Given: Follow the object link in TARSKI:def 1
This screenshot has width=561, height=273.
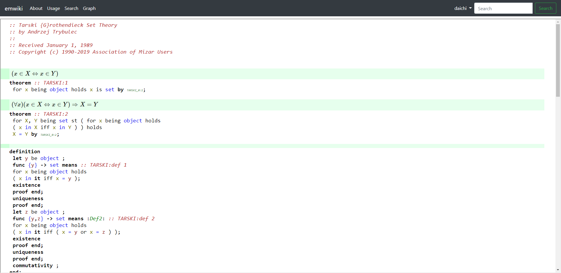Looking at the screenshot, I should point(58,172).
